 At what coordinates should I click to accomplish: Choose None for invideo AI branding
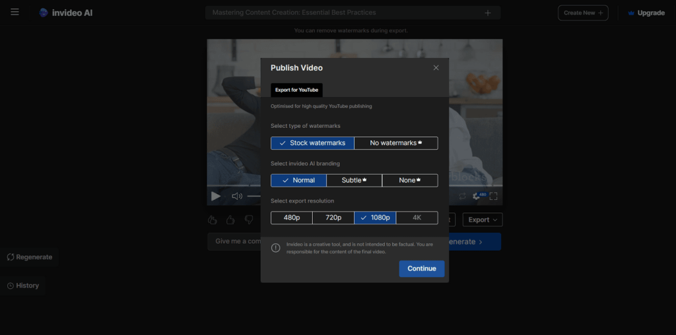tap(410, 181)
